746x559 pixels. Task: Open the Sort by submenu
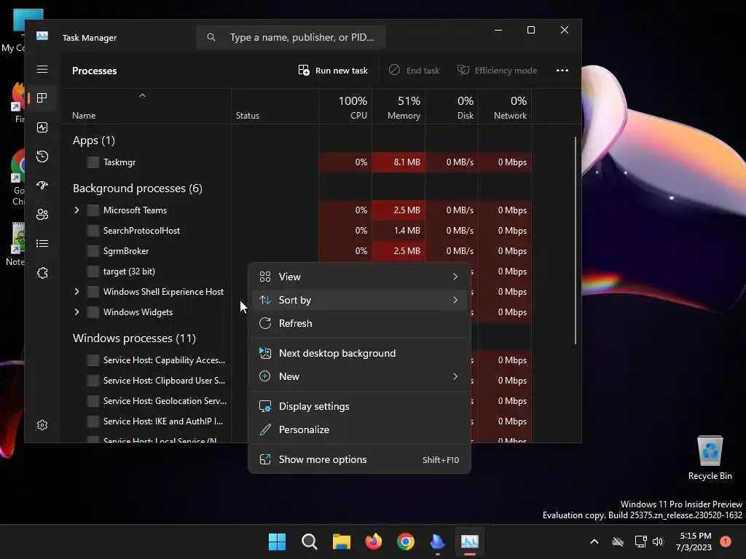point(359,300)
